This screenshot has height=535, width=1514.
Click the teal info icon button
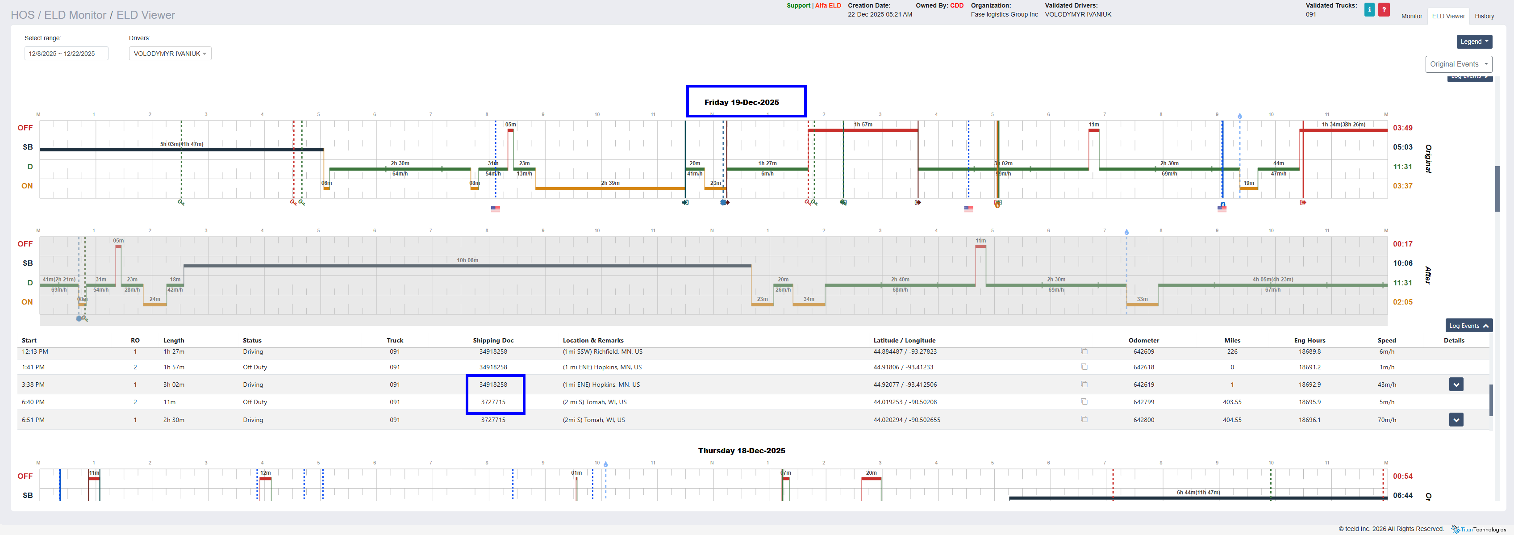(x=1369, y=9)
